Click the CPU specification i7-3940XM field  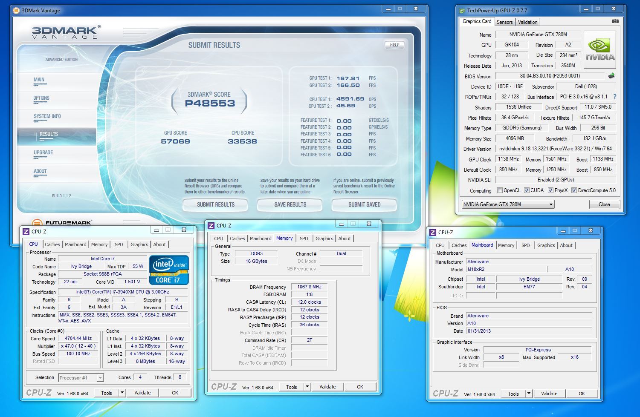[123, 292]
